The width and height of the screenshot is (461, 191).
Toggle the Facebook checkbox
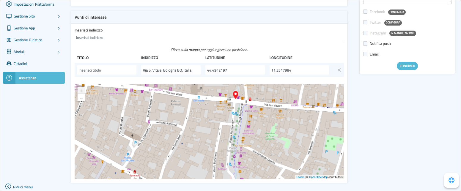365,12
